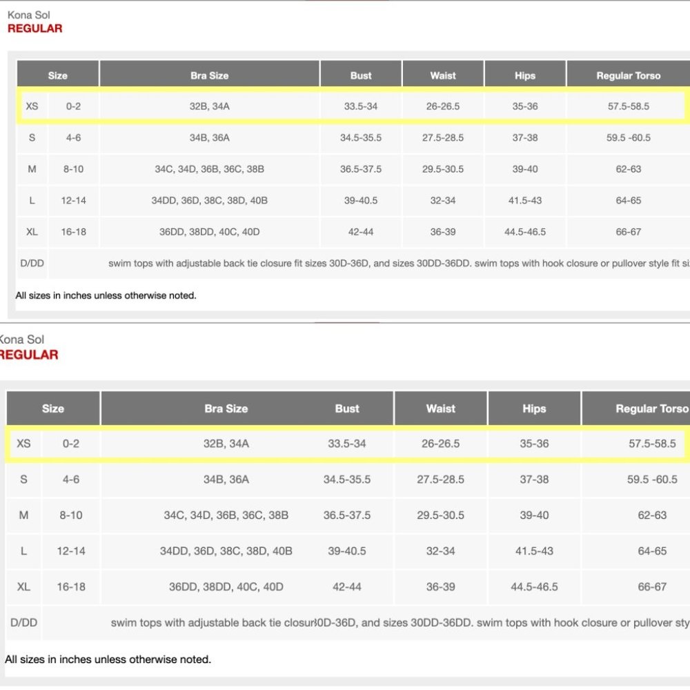Click the 34B, 36A bra size cell in the top table
Image resolution: width=690 pixels, height=690 pixels.
[209, 138]
